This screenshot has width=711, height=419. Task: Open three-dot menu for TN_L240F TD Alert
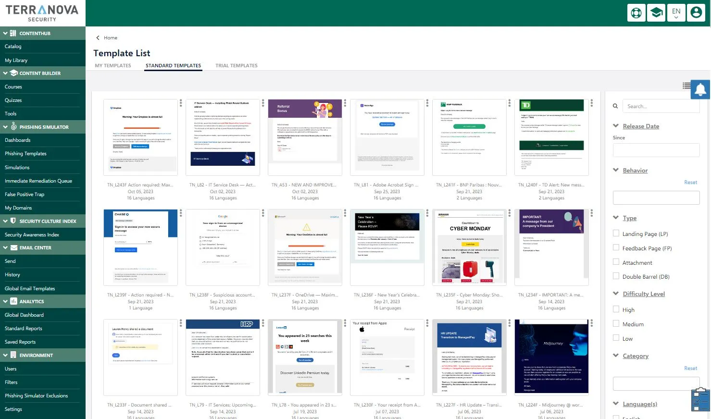tap(592, 103)
